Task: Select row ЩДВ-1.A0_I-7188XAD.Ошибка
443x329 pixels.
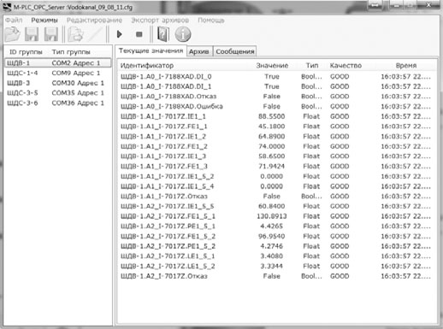Action: [277, 107]
